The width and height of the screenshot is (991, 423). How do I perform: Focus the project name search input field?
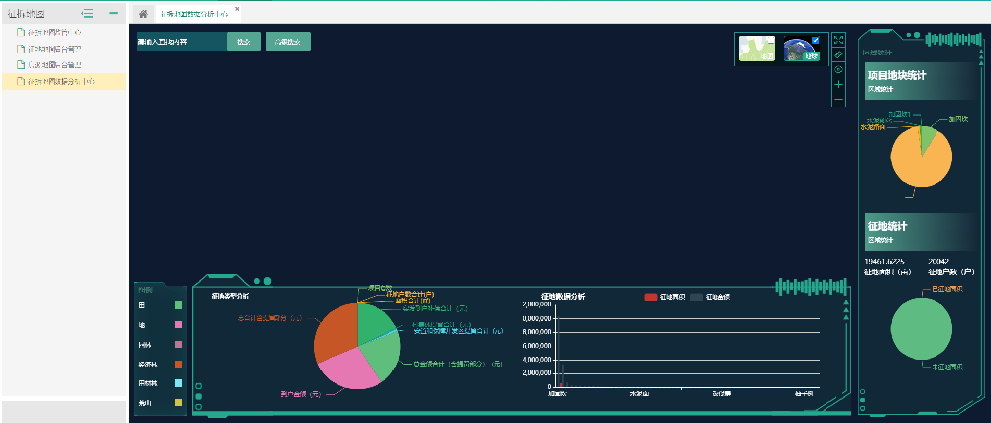181,41
